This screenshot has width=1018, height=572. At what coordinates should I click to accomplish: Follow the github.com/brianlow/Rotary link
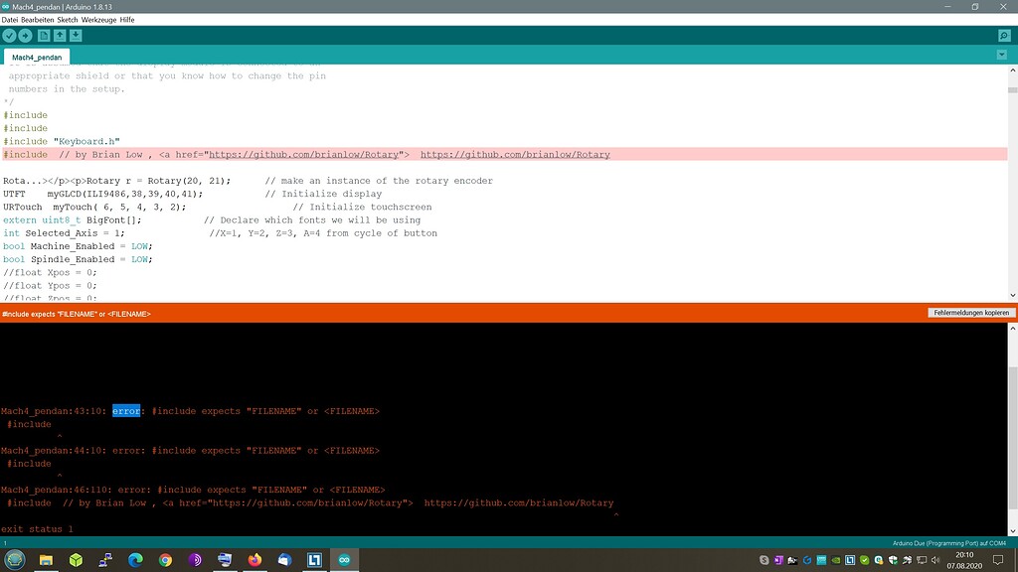coord(517,154)
